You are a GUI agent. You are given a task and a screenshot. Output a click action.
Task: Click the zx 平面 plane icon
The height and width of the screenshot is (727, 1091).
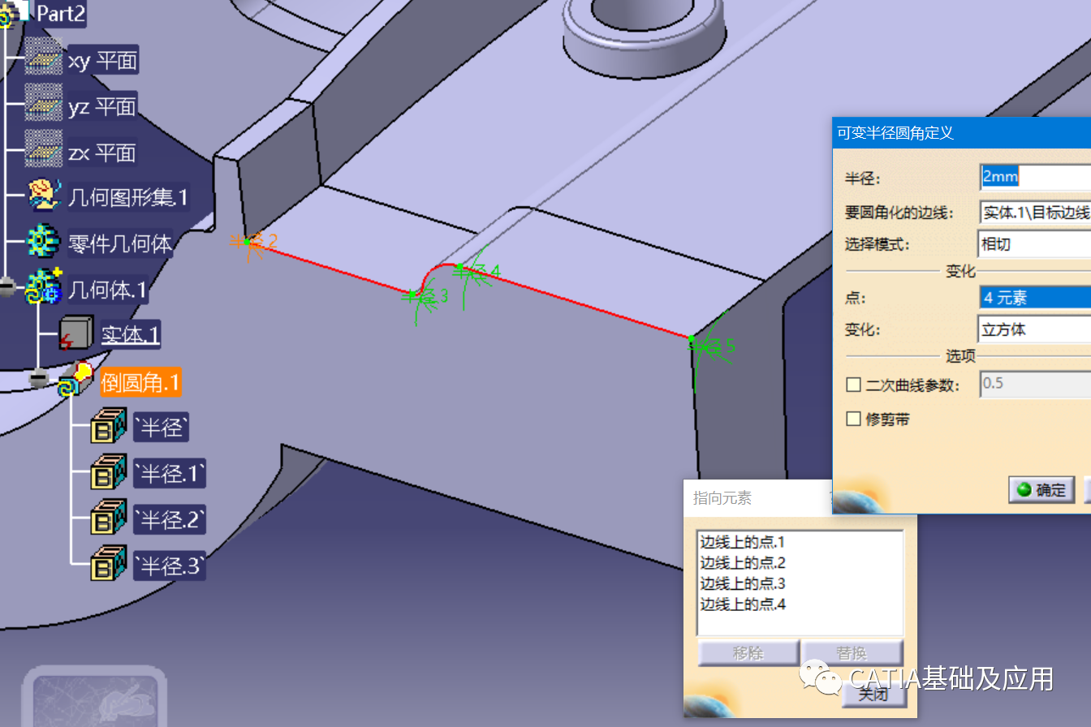coord(43,148)
